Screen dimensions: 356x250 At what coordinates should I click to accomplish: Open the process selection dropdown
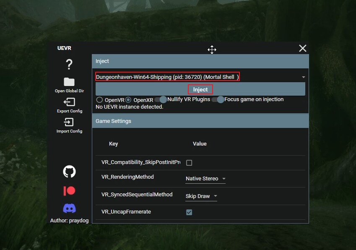[x=200, y=77]
